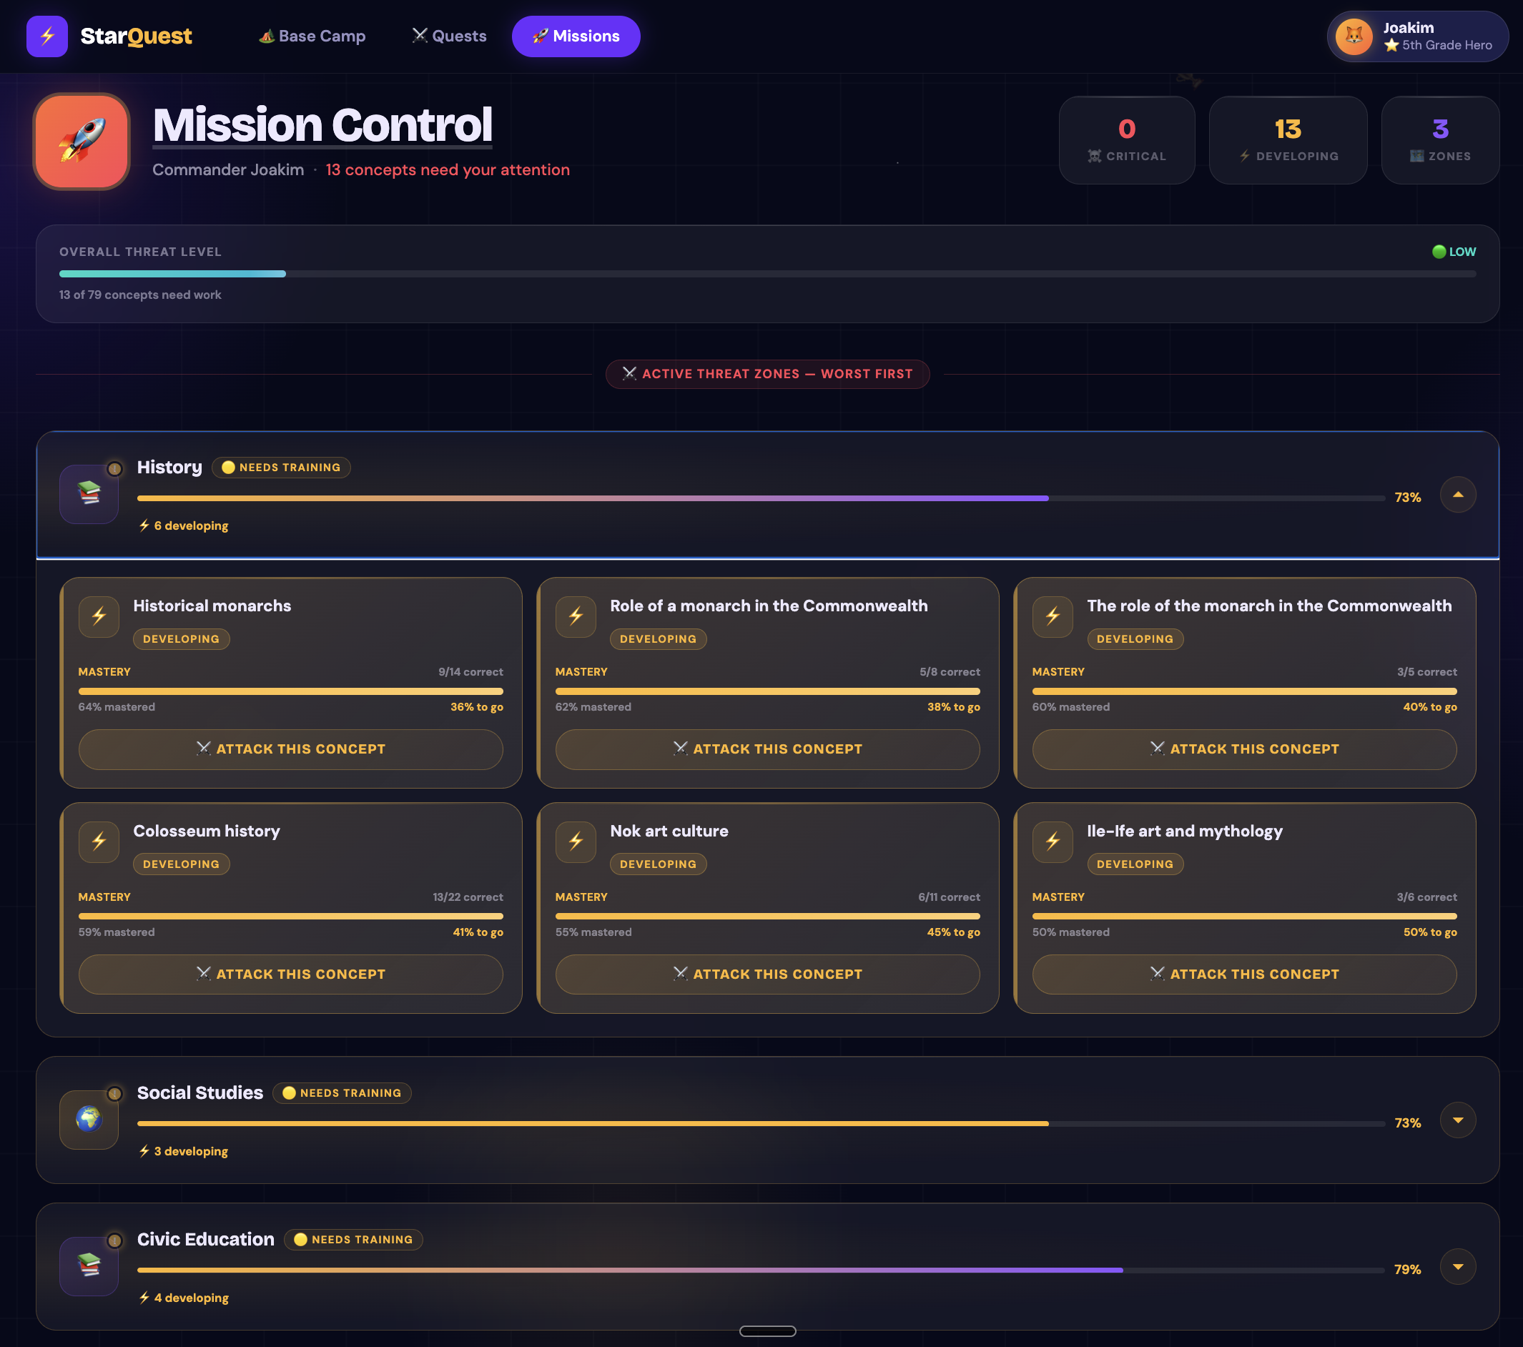Click the Role of a monarch lightning icon

tap(576, 616)
